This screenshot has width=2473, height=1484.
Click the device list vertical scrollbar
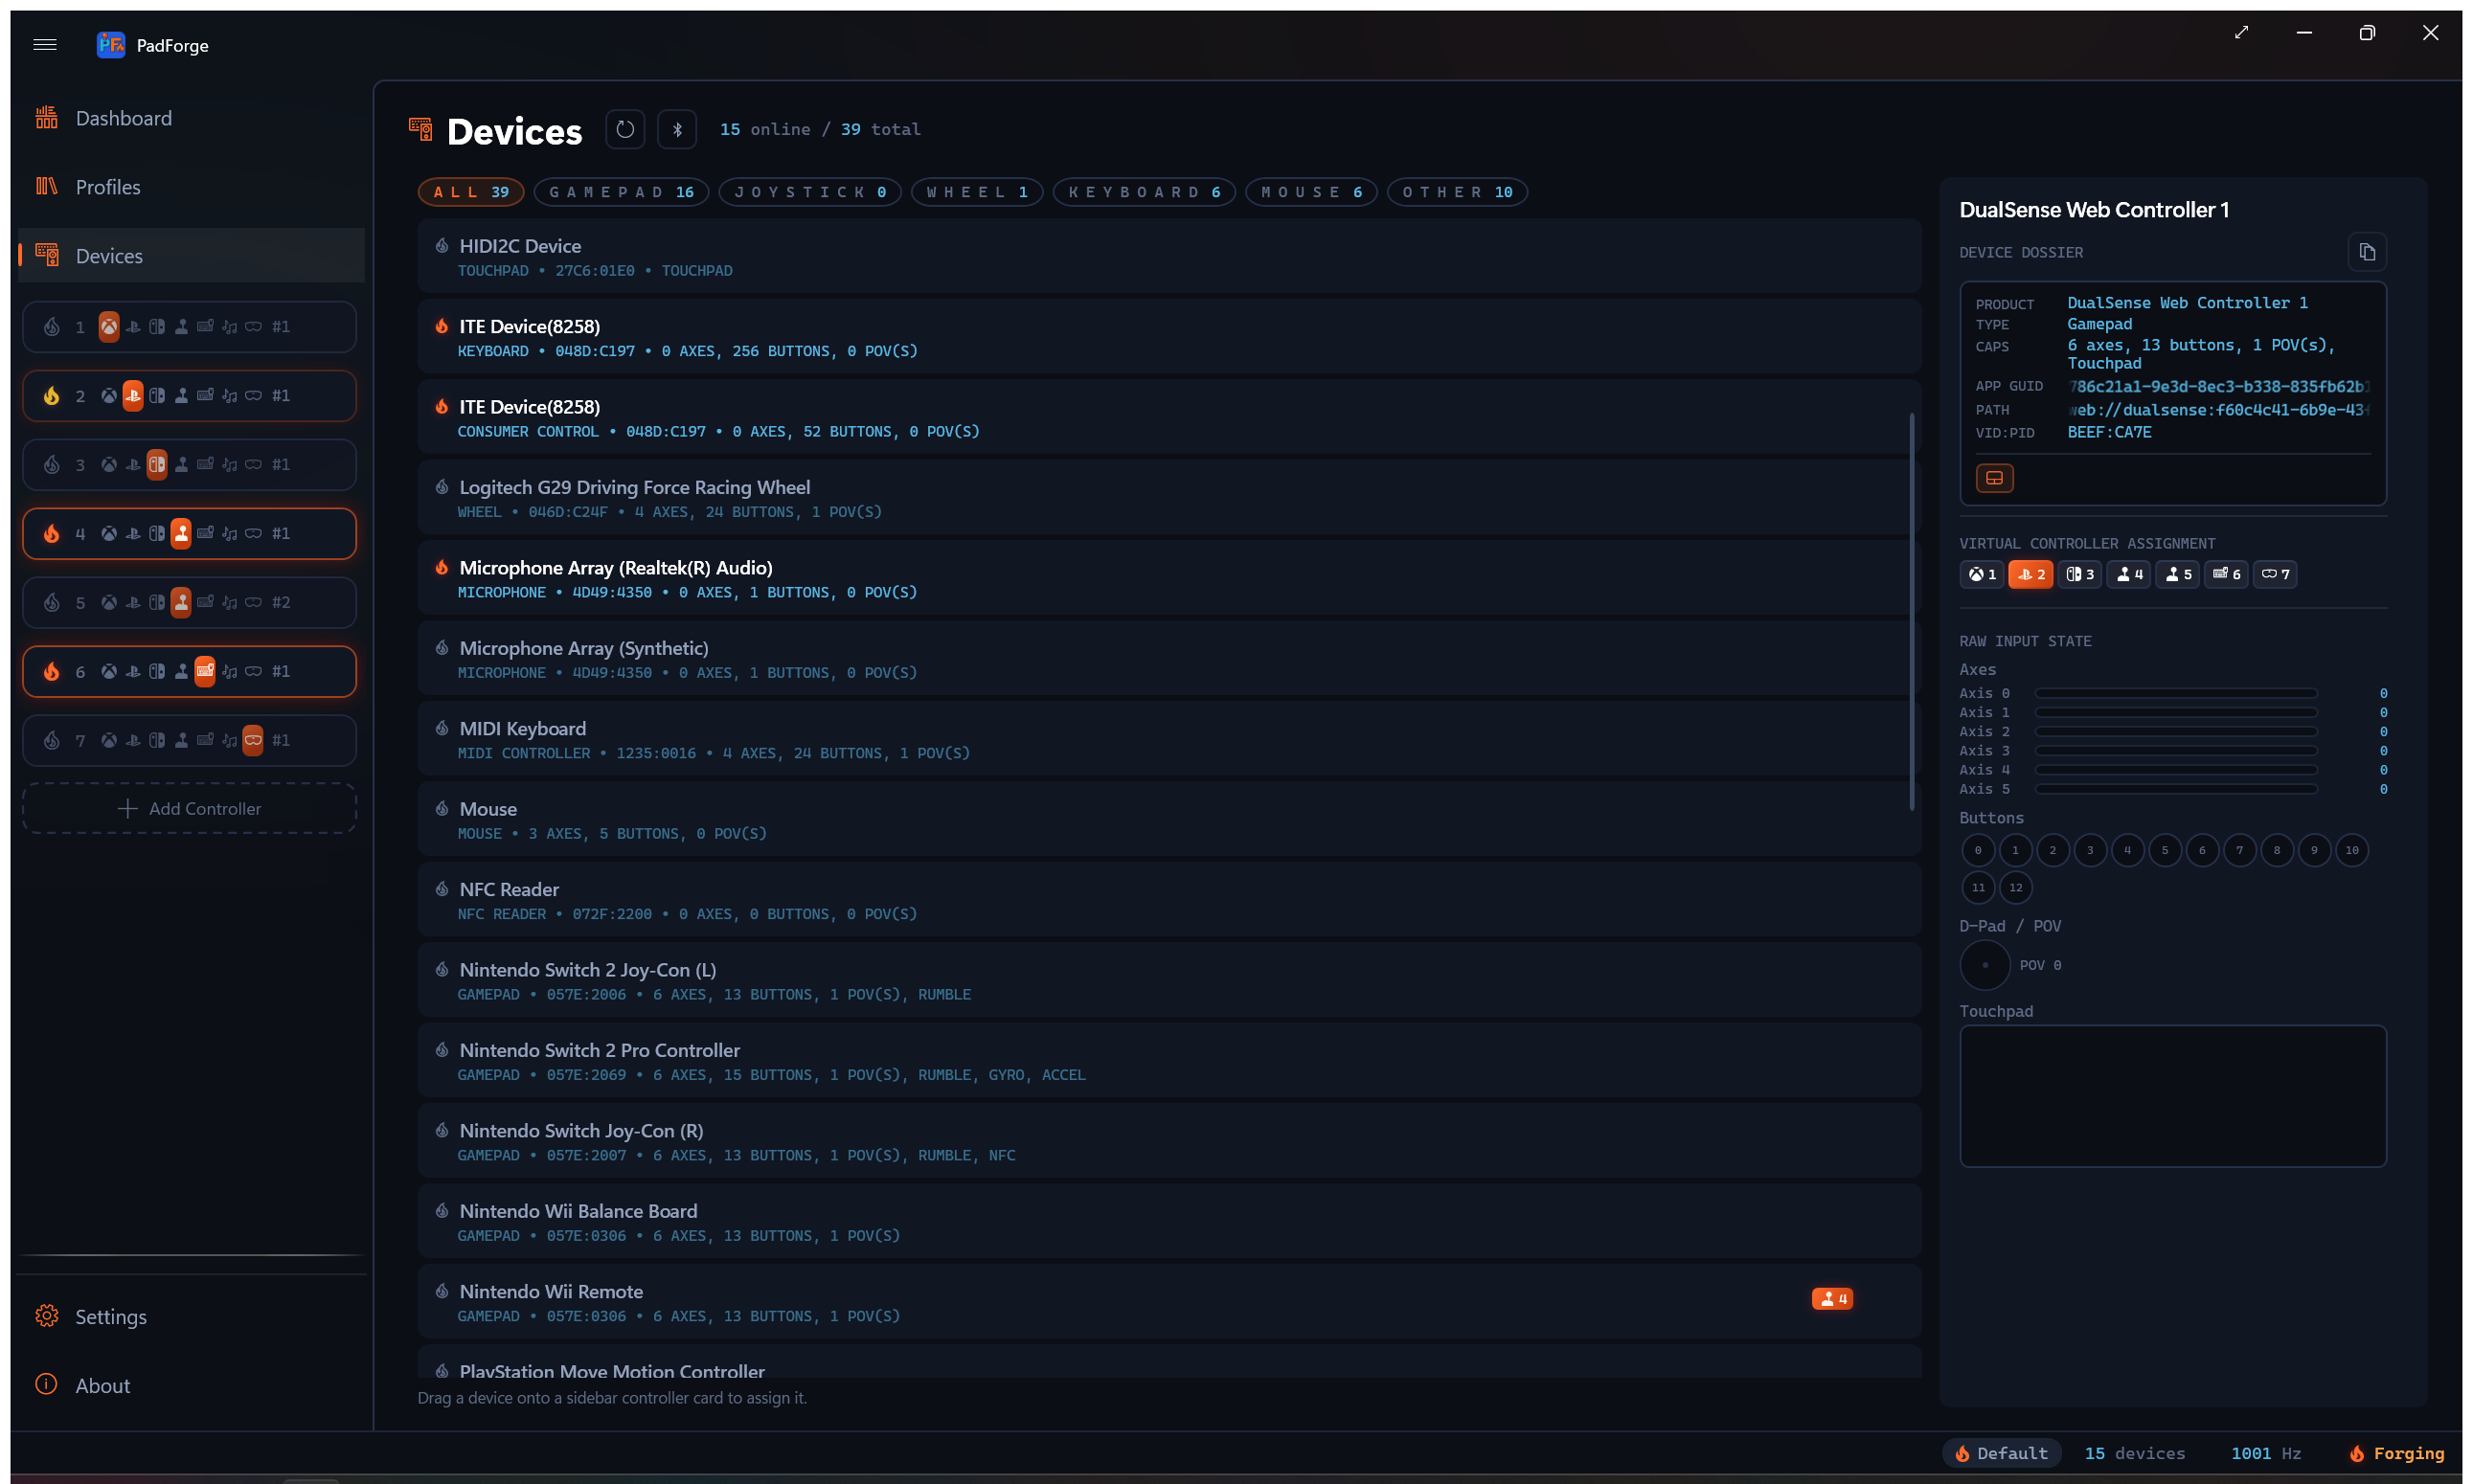pyautogui.click(x=1912, y=612)
